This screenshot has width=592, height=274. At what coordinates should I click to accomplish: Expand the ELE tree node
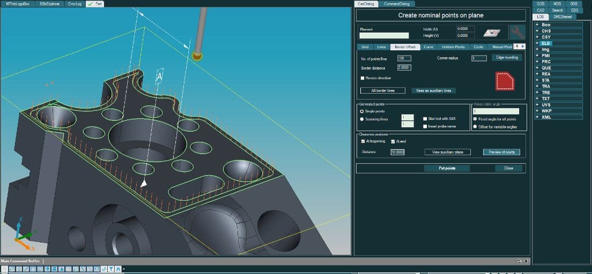tap(537, 43)
